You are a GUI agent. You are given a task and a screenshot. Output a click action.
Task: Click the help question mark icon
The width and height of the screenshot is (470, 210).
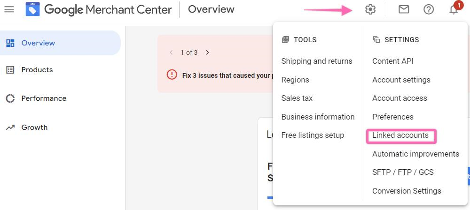click(x=429, y=9)
